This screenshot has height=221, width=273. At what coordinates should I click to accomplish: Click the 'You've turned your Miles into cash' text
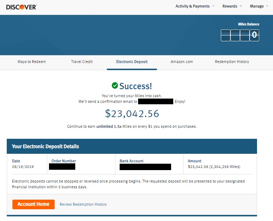coord(132,96)
